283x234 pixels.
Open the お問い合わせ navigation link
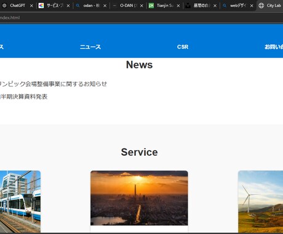click(x=274, y=47)
